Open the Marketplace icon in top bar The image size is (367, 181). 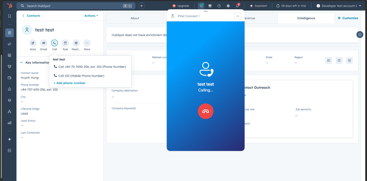point(210,6)
